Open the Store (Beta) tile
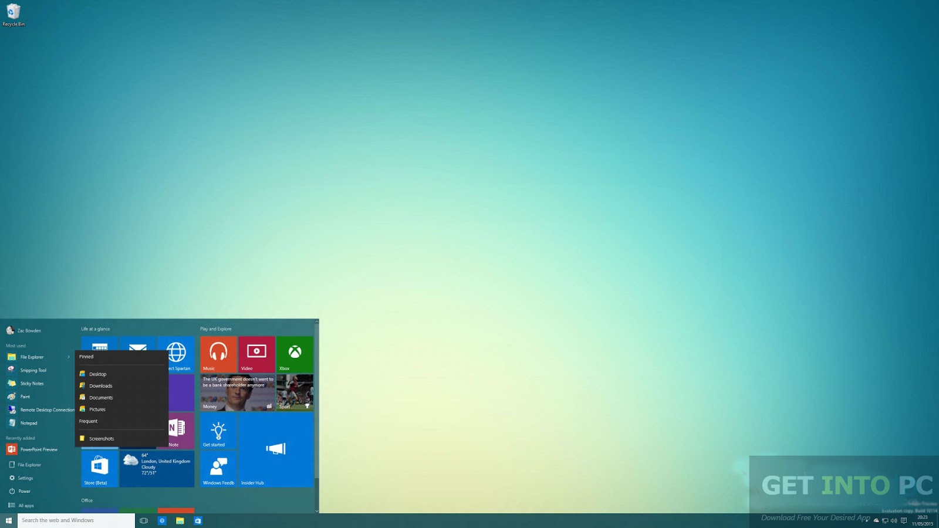Screen dimensions: 939x528 click(x=100, y=469)
